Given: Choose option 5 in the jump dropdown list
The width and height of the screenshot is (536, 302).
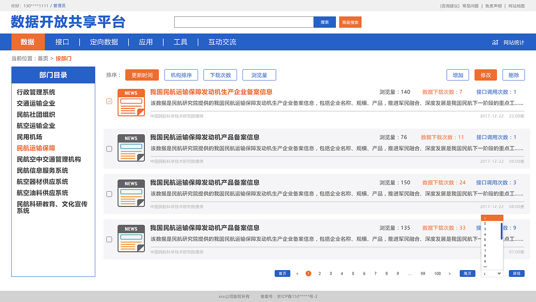Looking at the screenshot, I should point(485,240).
